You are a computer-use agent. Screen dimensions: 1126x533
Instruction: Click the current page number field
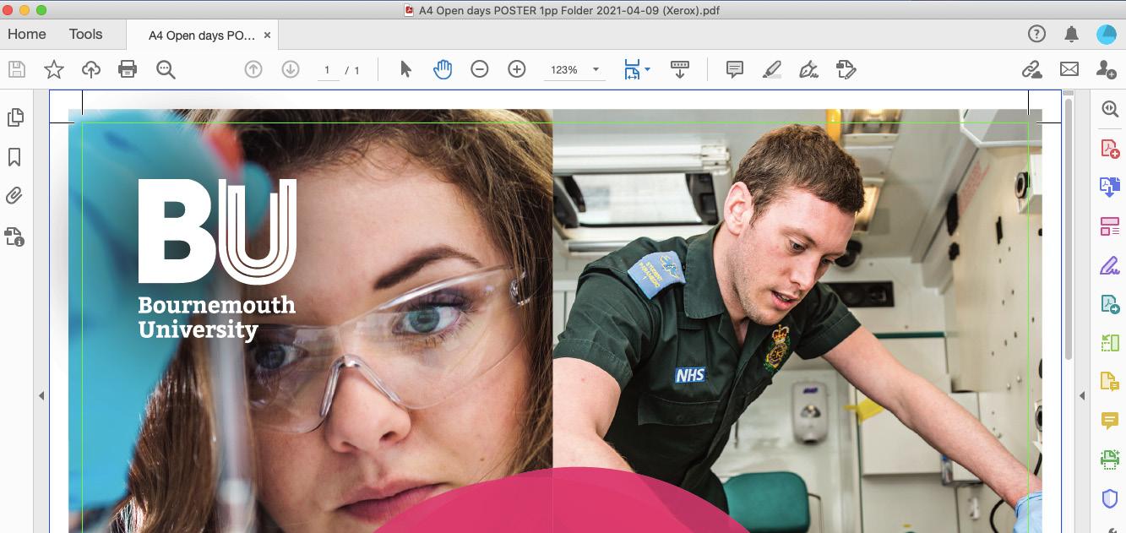click(327, 70)
